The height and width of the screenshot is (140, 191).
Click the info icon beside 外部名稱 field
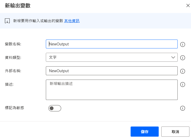click(183, 71)
